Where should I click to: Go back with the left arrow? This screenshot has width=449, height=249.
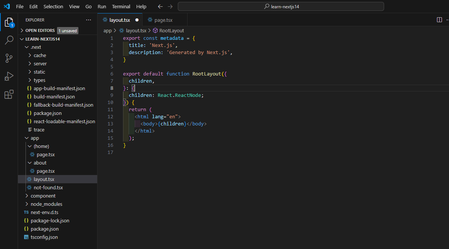point(161,7)
